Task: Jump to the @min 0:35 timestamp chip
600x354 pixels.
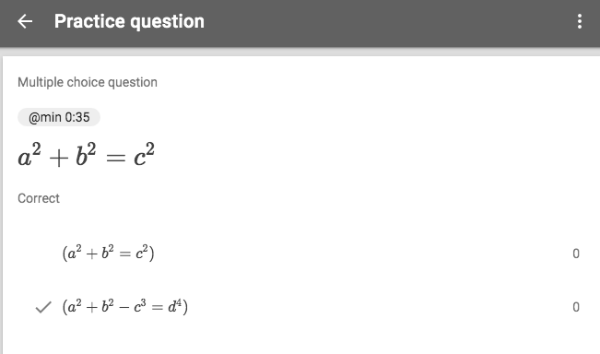Action: pyautogui.click(x=59, y=117)
